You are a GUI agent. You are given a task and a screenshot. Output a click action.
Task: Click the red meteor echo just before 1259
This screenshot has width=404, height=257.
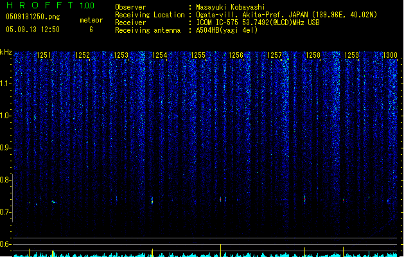pyautogui.click(x=343, y=200)
